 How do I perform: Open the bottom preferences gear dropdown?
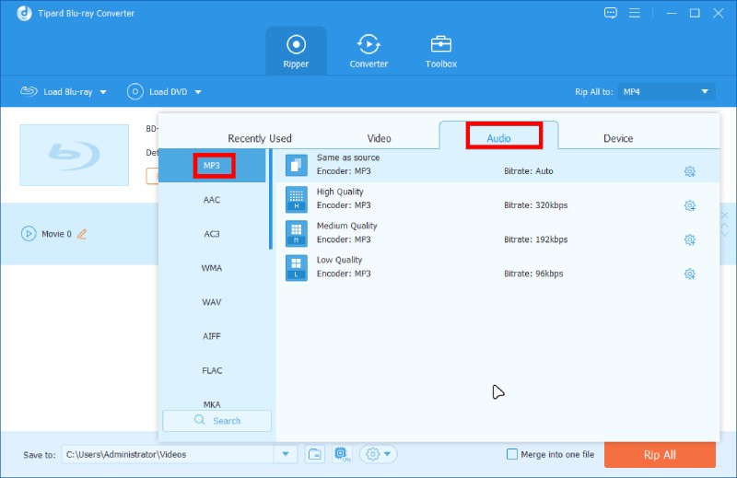pos(379,454)
